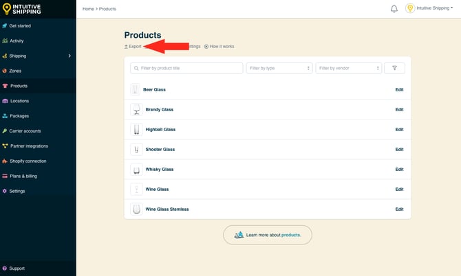Open the Filter by vendor dropdown
Image resolution: width=461 pixels, height=276 pixels.
point(349,68)
